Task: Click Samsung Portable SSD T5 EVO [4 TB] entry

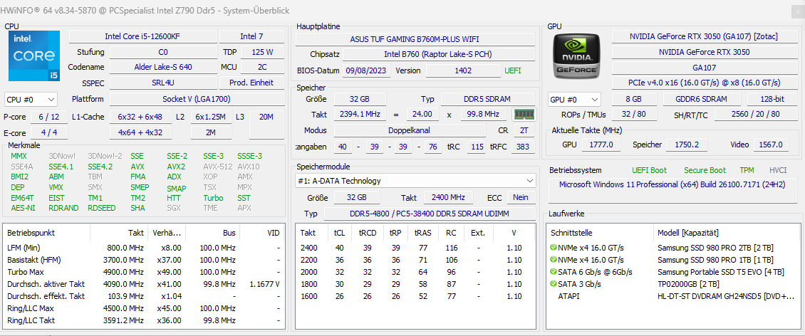Action: click(721, 272)
